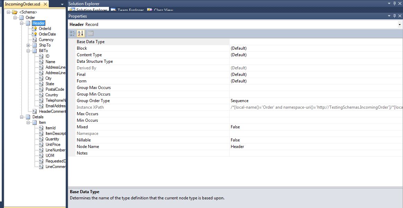
Task: Select the UnitPrice tree node
Action: pyautogui.click(x=53, y=145)
